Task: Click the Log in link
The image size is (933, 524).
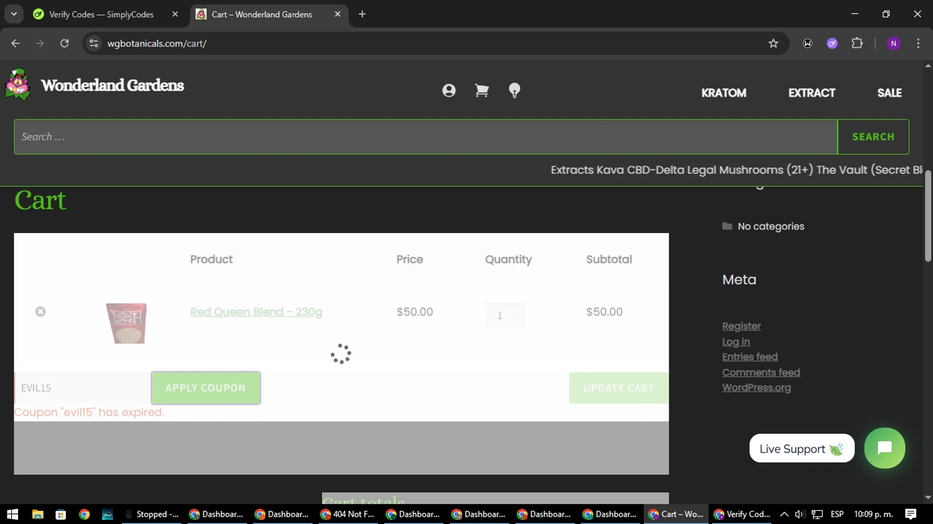Action: tap(736, 342)
